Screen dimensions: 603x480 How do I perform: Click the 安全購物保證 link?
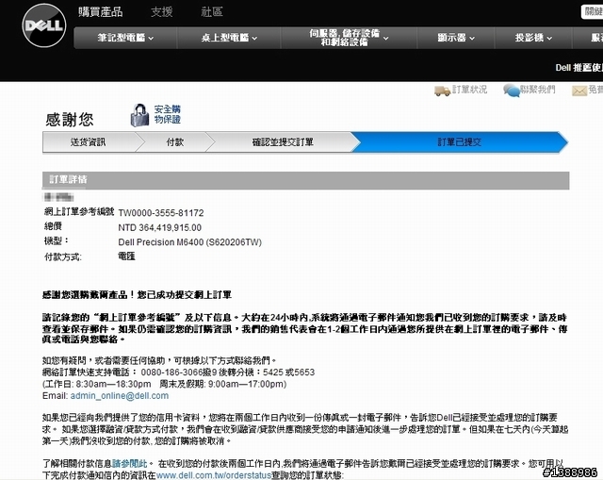[168, 114]
